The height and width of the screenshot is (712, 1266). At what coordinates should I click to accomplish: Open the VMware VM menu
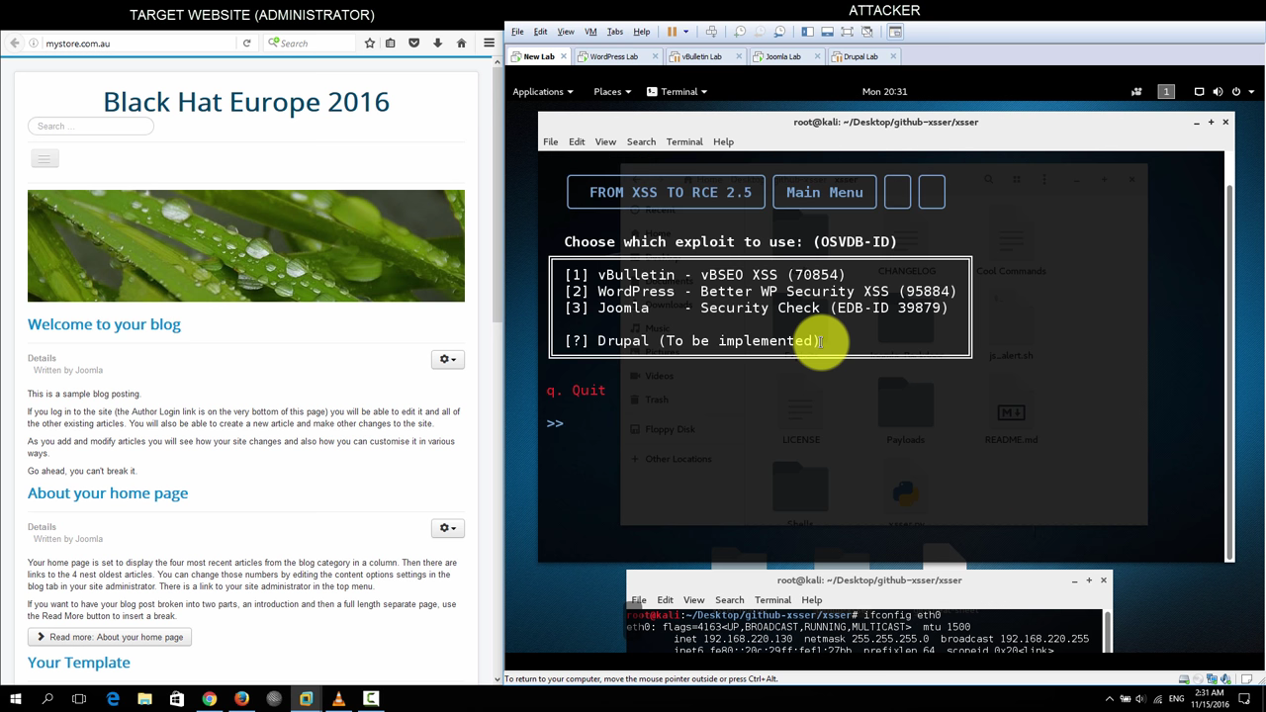tap(590, 32)
